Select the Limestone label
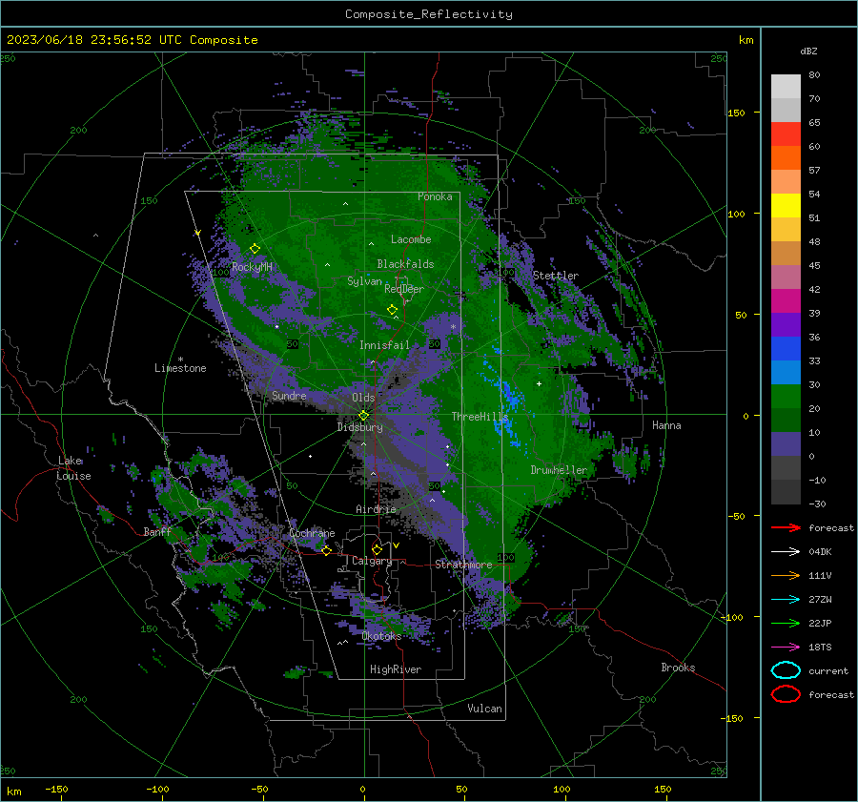 180,368
